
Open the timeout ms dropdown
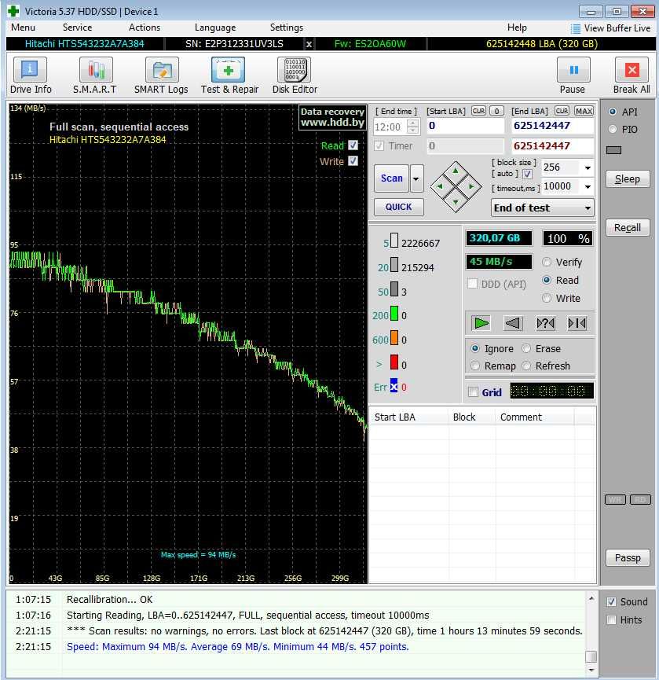[x=588, y=186]
